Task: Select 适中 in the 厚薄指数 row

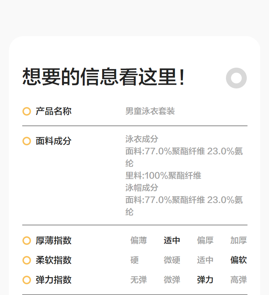Action: click(172, 241)
